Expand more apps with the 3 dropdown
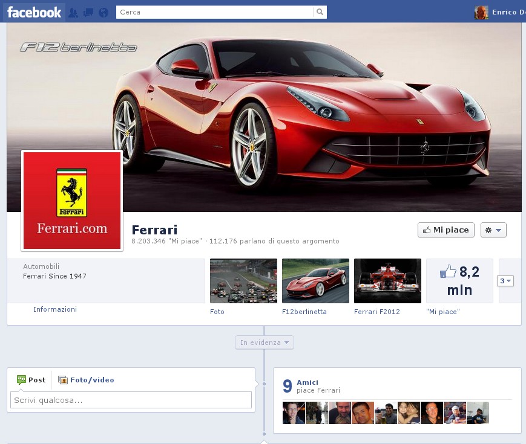The height and width of the screenshot is (444, 526). 505,281
